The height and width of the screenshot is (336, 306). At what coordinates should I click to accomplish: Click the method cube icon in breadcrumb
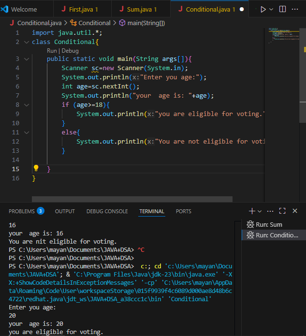122,23
